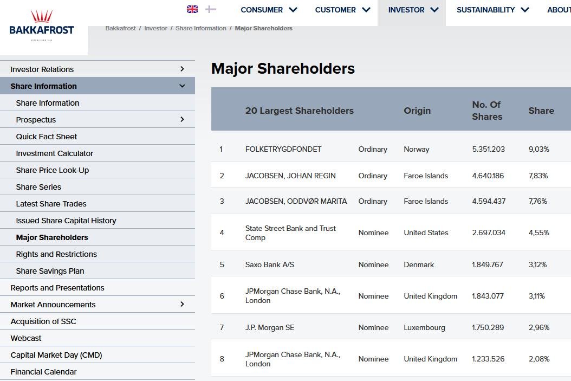Expand the Customer navigation menu

[x=342, y=10]
